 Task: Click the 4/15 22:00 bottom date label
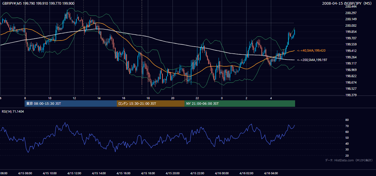pos(197,173)
